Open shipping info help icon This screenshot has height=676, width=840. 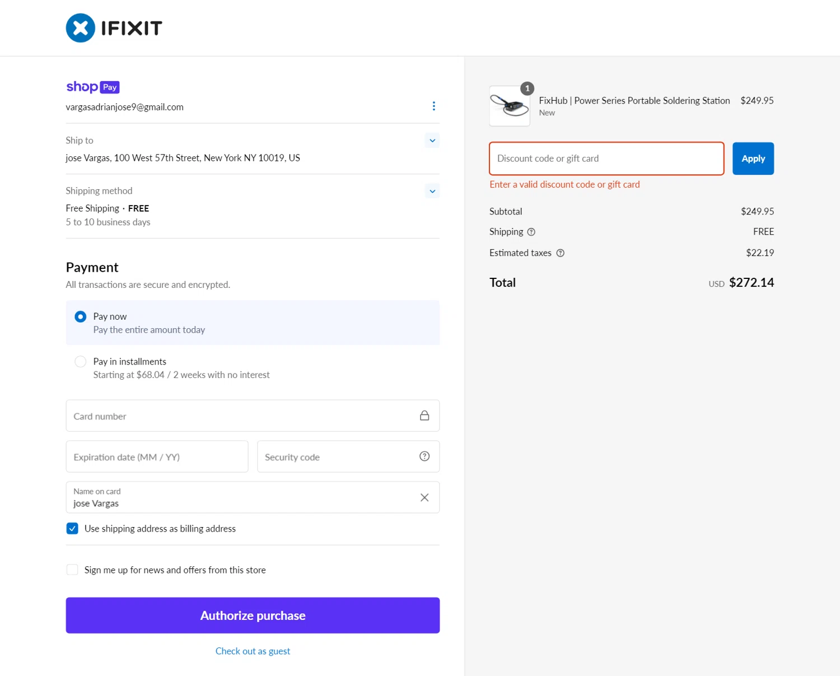coord(531,232)
